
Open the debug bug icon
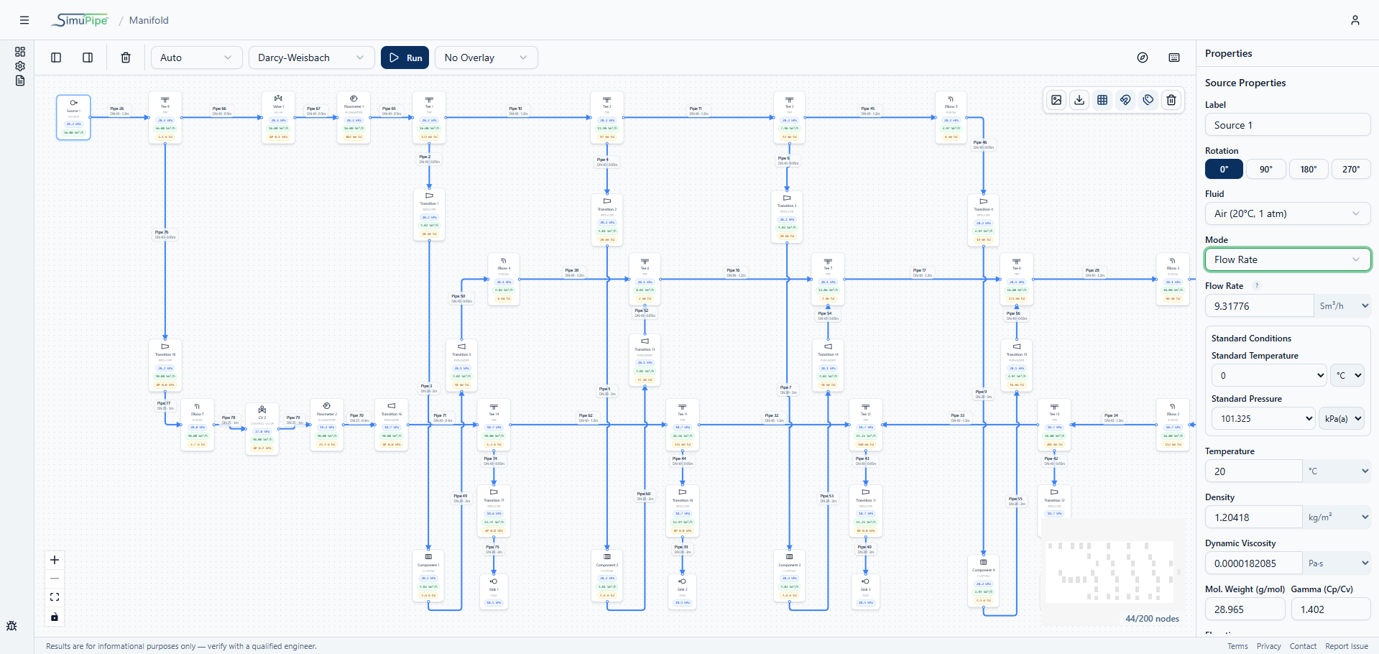click(x=11, y=626)
